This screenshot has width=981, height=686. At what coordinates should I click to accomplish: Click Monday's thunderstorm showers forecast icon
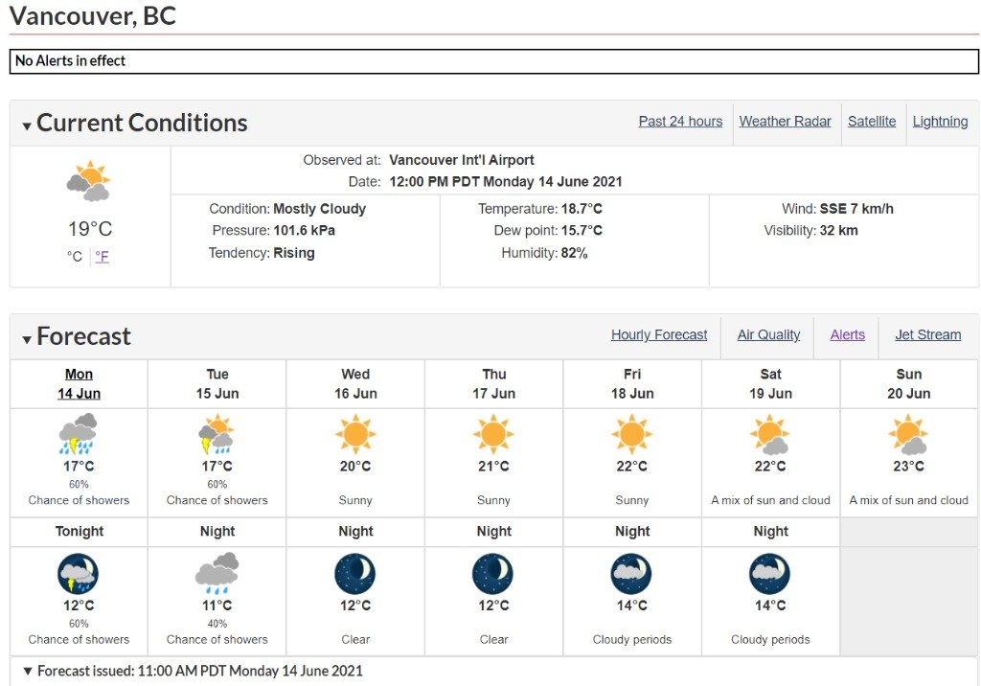[x=79, y=433]
